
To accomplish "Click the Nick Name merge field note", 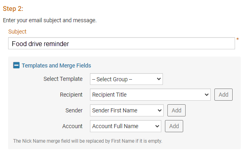I will 88,141.
